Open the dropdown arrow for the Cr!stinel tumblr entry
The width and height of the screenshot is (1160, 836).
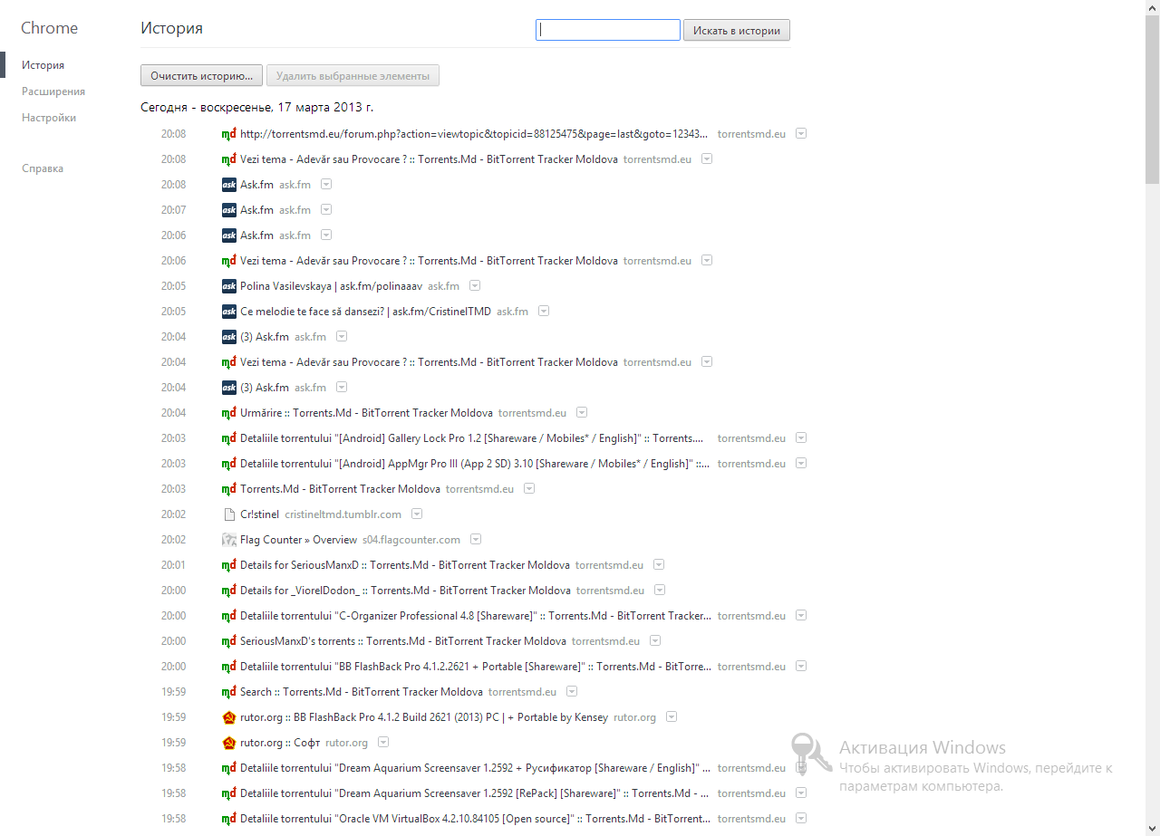point(417,514)
